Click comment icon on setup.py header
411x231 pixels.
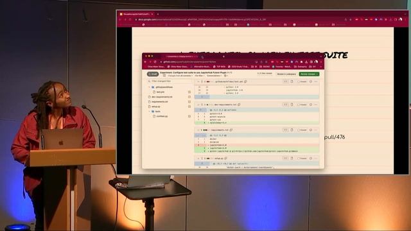tap(311, 158)
